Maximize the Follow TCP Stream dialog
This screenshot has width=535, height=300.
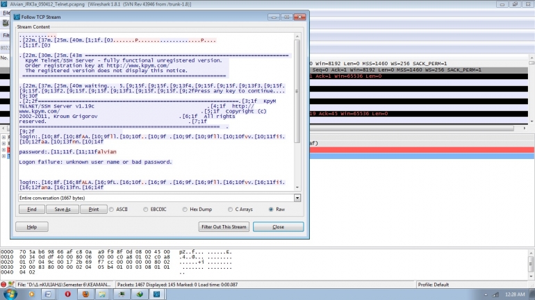(286, 17)
